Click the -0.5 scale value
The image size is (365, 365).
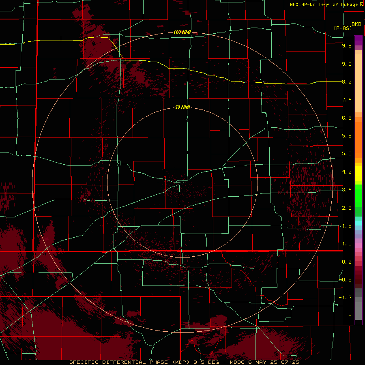[346, 279]
